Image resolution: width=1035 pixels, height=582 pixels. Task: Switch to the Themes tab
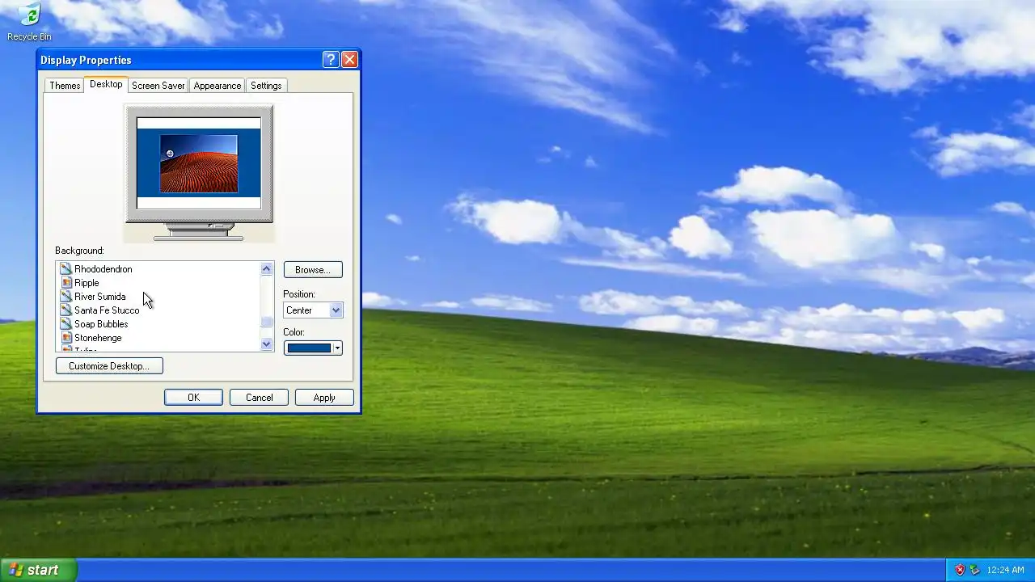click(65, 86)
